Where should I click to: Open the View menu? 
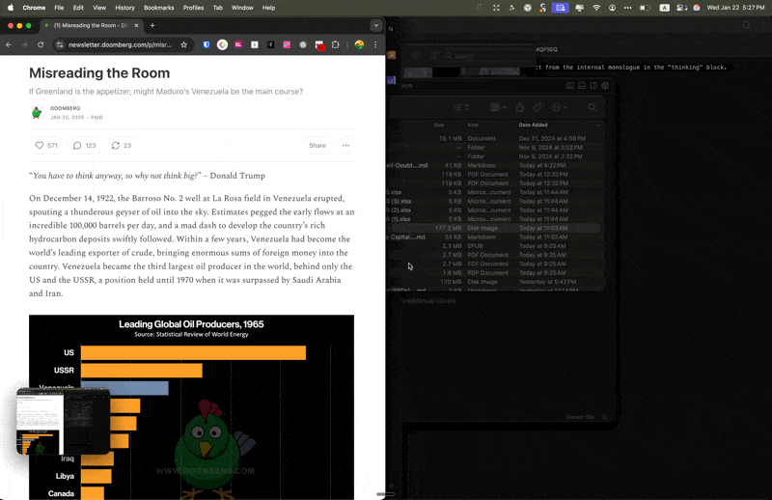tap(99, 8)
